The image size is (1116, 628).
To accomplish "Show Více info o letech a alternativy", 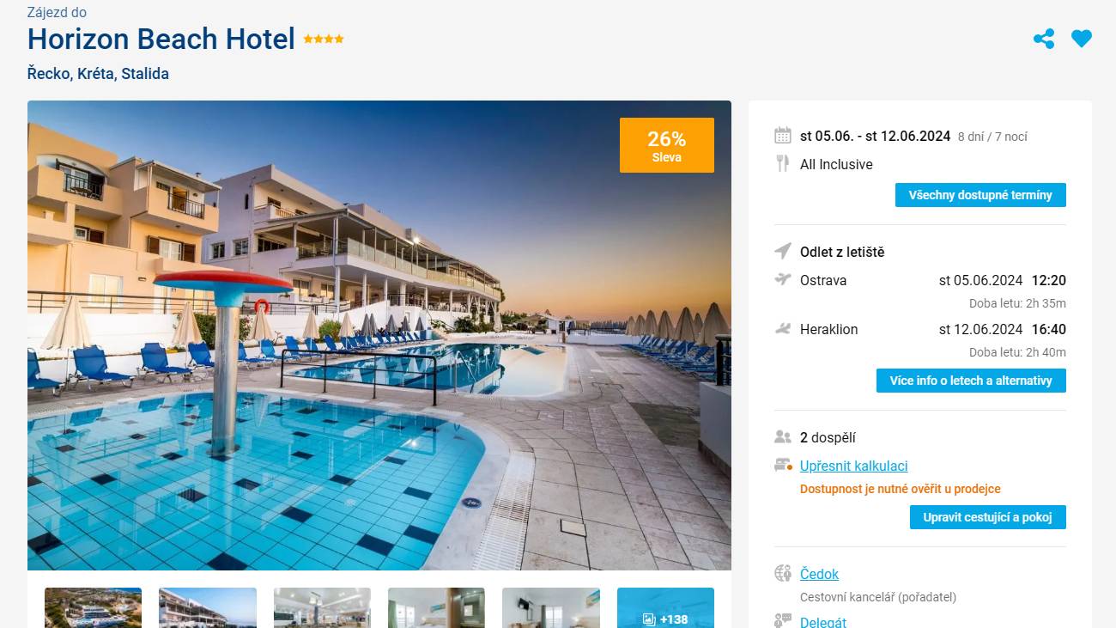I will (x=971, y=381).
